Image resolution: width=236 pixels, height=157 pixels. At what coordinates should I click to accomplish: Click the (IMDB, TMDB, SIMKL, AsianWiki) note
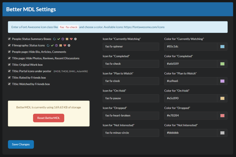[x=71, y=71]
